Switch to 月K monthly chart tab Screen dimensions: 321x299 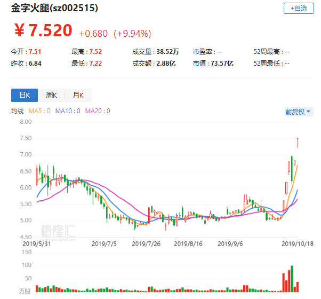click(78, 95)
